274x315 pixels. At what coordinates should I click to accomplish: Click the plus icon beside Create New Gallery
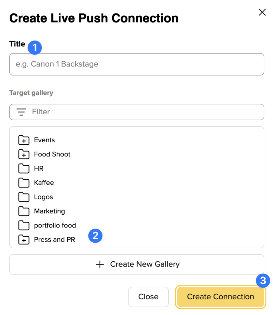(x=100, y=265)
